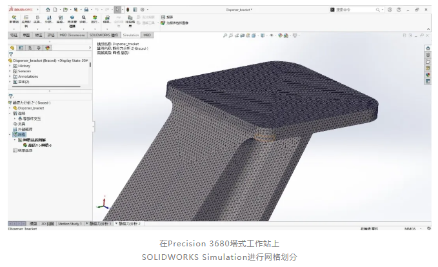Click the Edit Appearance color ball icon
The height and width of the screenshot is (267, 438).
point(280,35)
